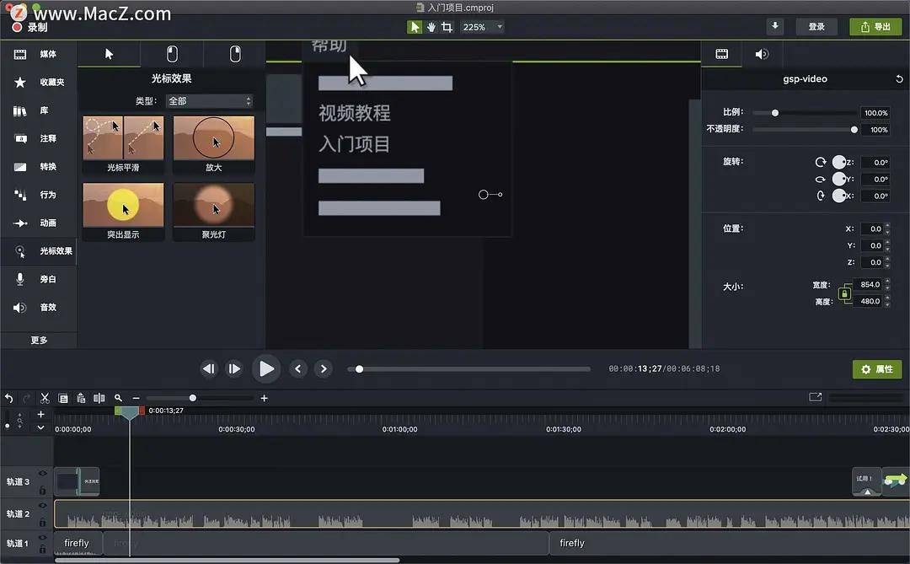Click the green 导出 export button
This screenshot has width=910, height=564.
(875, 27)
